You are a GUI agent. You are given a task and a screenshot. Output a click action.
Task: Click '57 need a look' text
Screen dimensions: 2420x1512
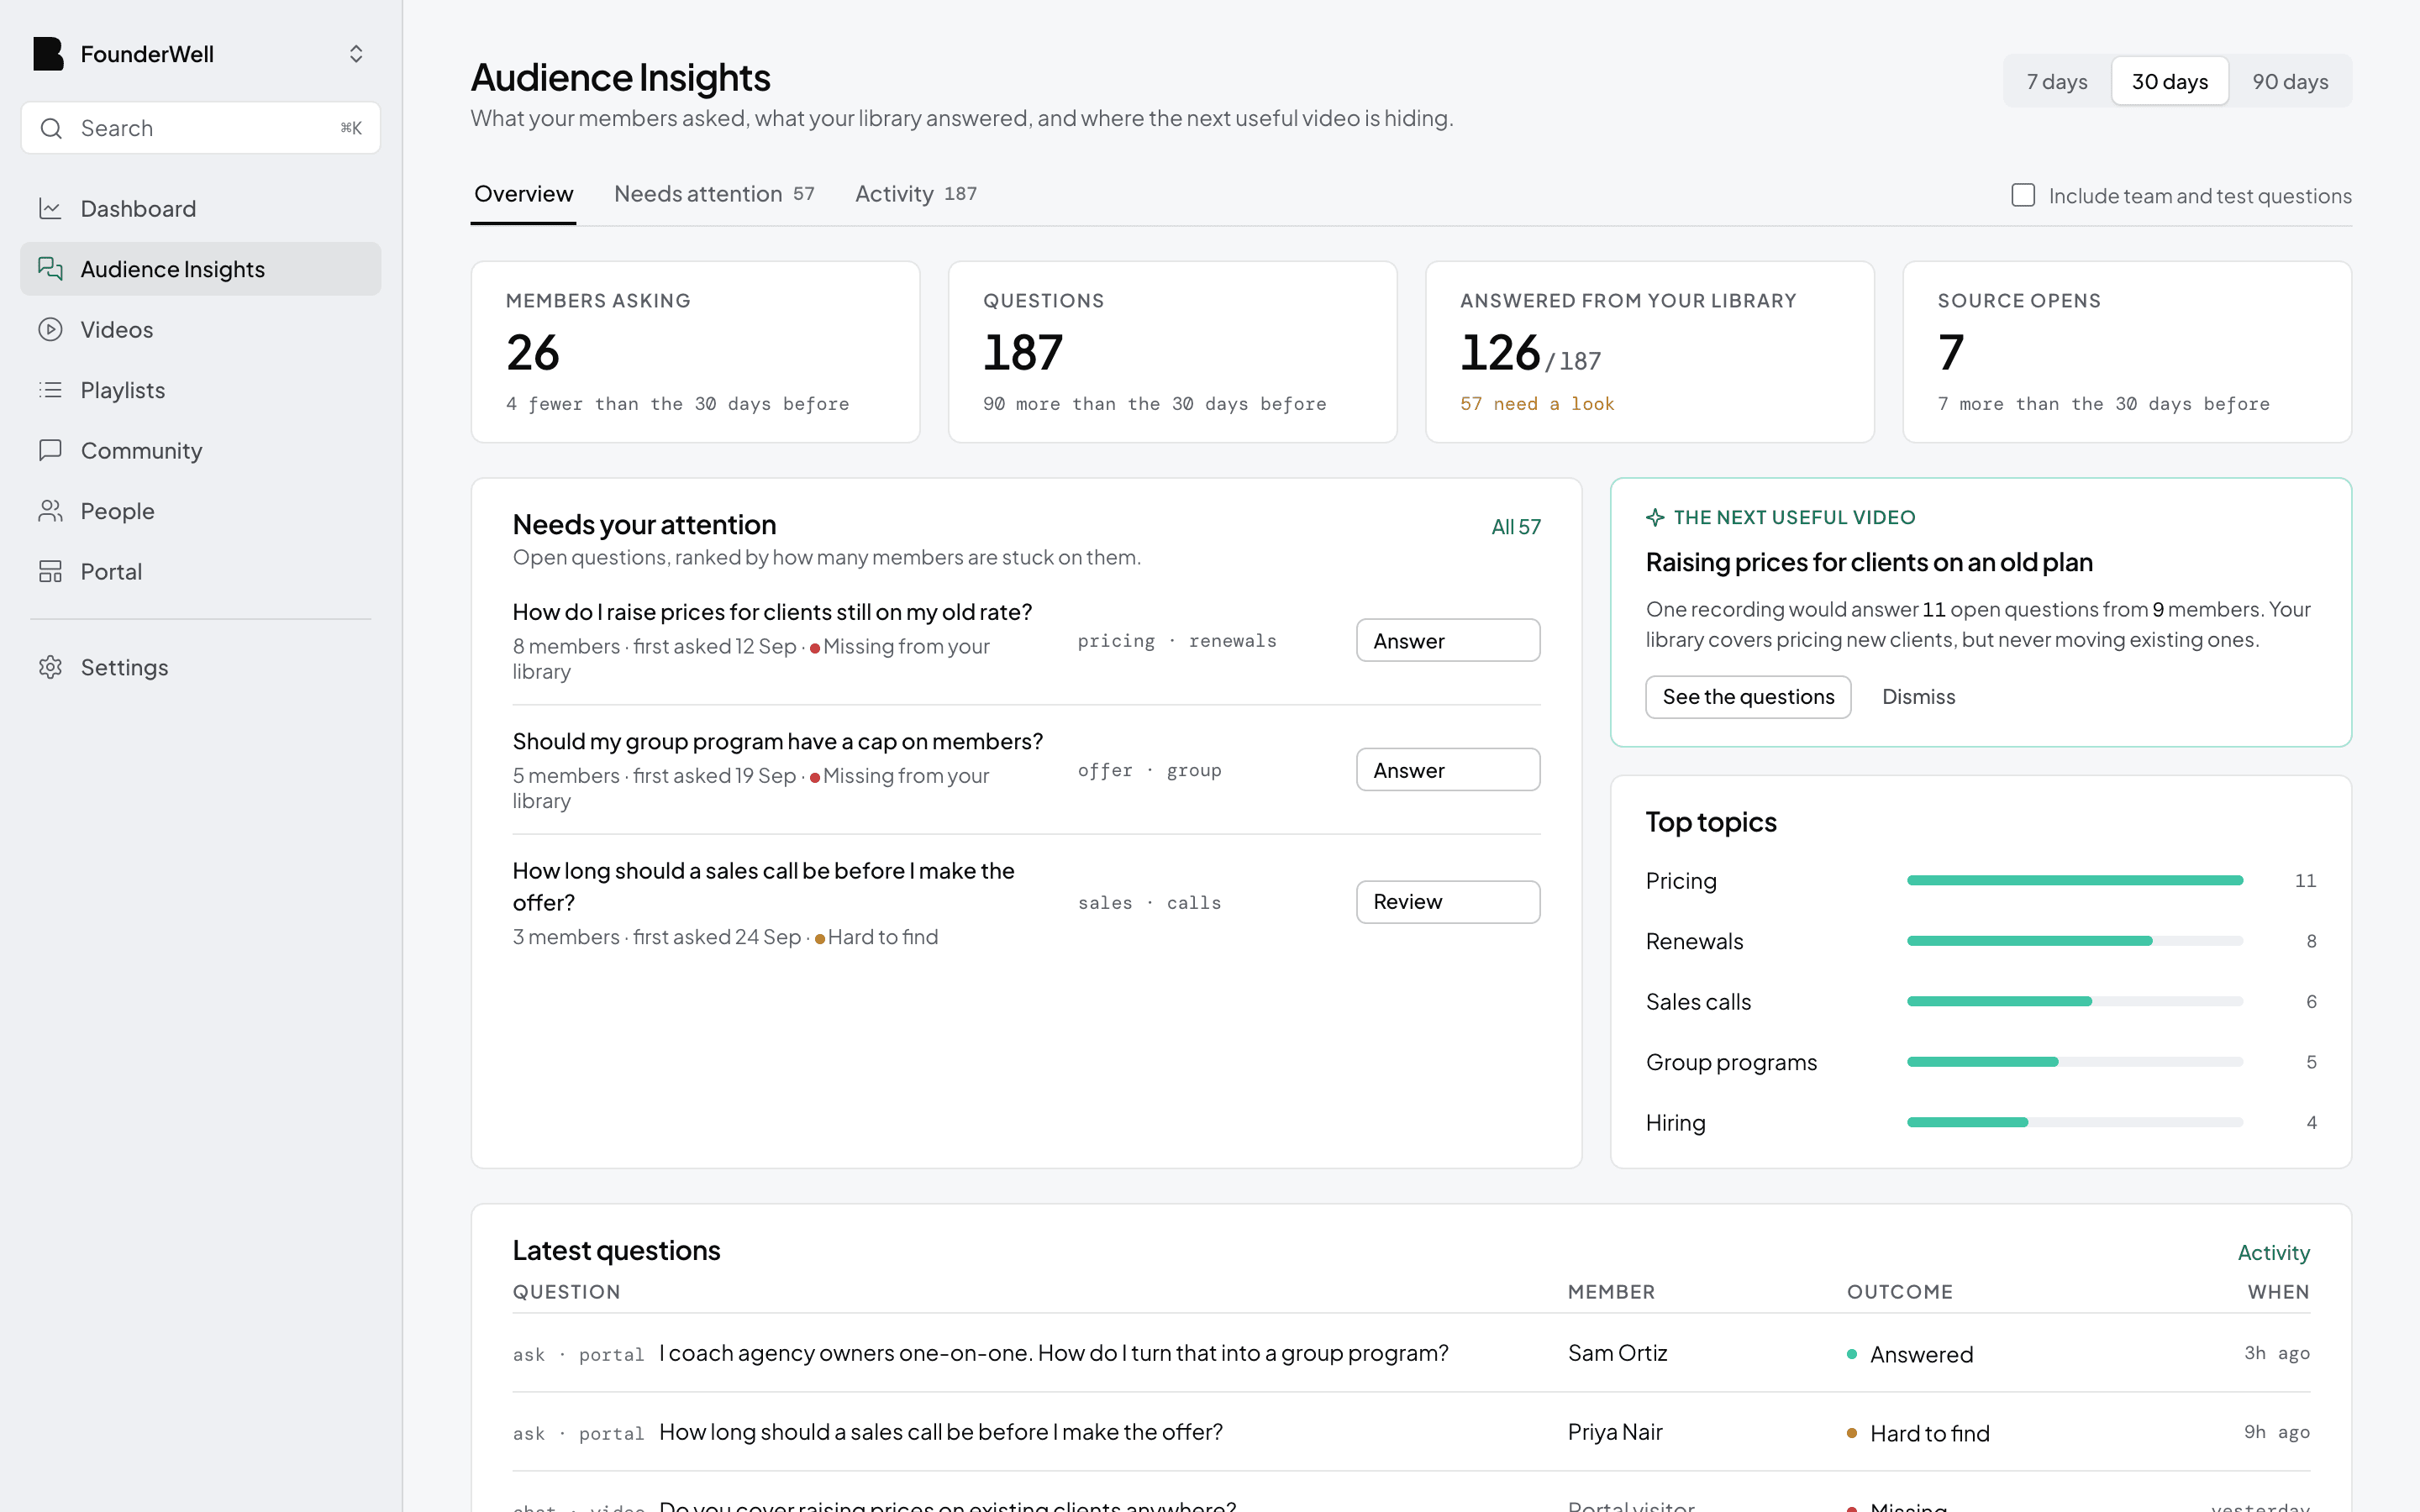click(1537, 404)
